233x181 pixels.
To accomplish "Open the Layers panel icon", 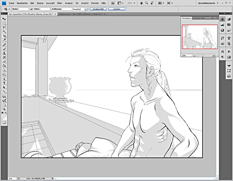I will [229, 65].
